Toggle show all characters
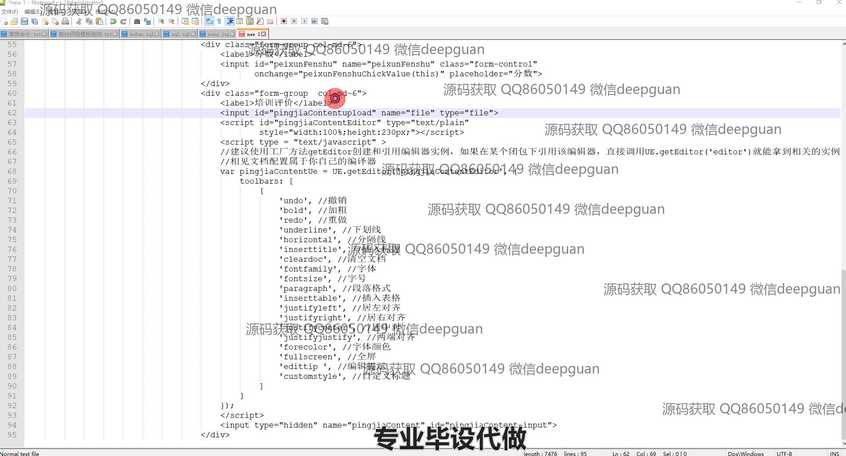Image resolution: width=846 pixels, height=456 pixels. click(x=218, y=21)
